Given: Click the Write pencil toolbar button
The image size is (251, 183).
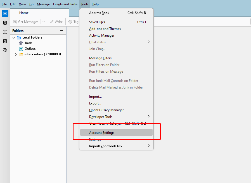Looking at the screenshot, I should [x=56, y=22].
